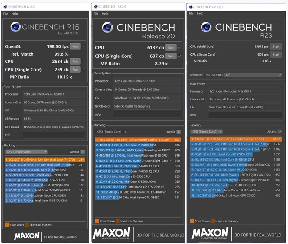288x244 pixels.
Task: Click Details arrow icon in R15 ranking
Action: tap(83, 152)
